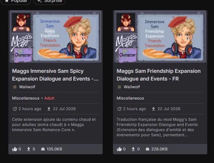Click "228.0KB" file size text
Screen dimensions: 214x163
tap(159, 149)
